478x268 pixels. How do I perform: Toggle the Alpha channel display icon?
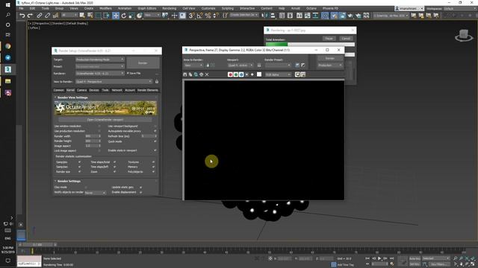click(246, 74)
